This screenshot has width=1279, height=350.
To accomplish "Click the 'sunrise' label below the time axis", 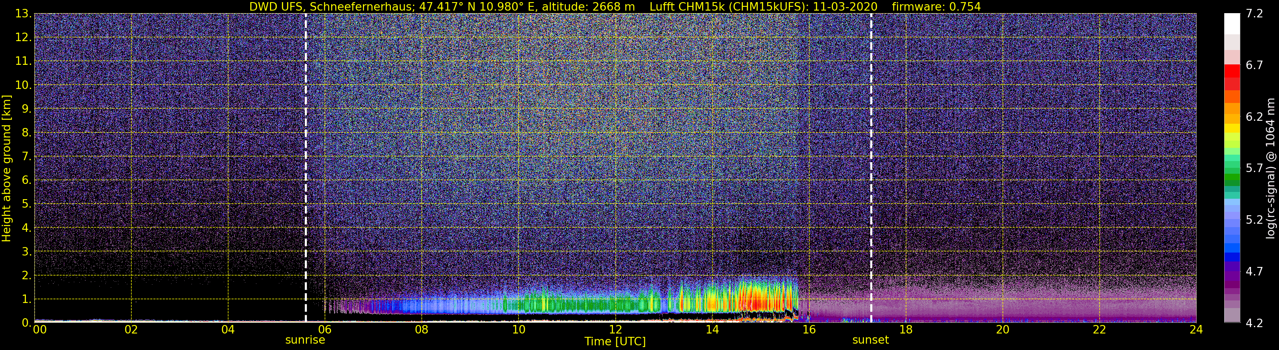I will click(x=305, y=340).
